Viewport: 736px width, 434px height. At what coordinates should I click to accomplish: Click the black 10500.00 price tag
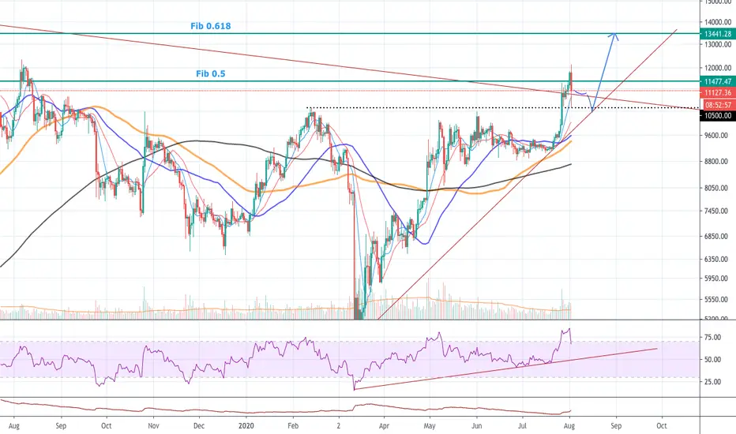(x=718, y=115)
